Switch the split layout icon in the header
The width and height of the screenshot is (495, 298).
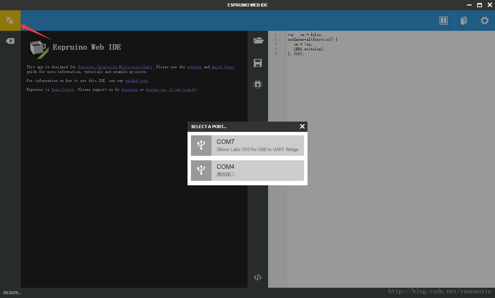coord(443,21)
